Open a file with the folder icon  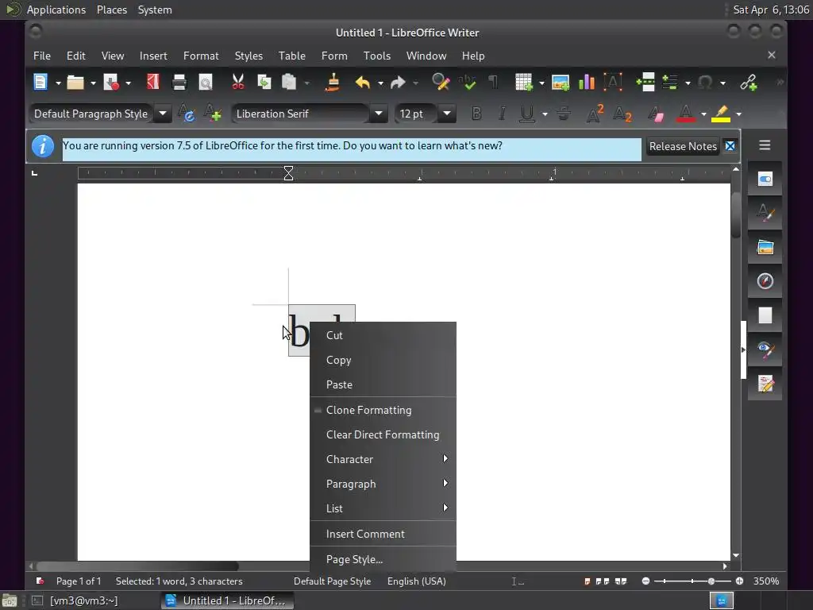(x=75, y=83)
